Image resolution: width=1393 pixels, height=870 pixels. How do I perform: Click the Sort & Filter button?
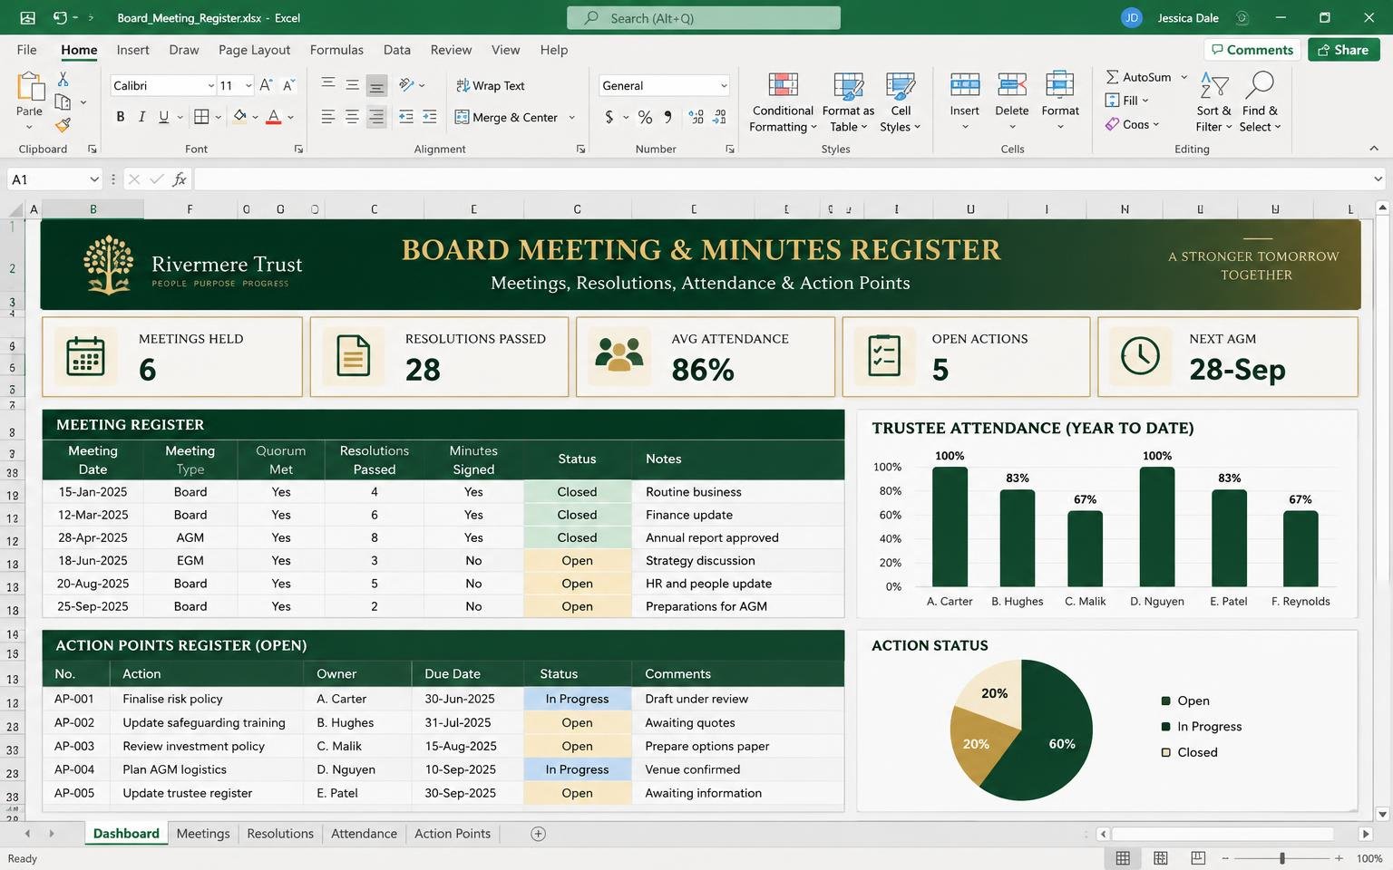[x=1213, y=102]
